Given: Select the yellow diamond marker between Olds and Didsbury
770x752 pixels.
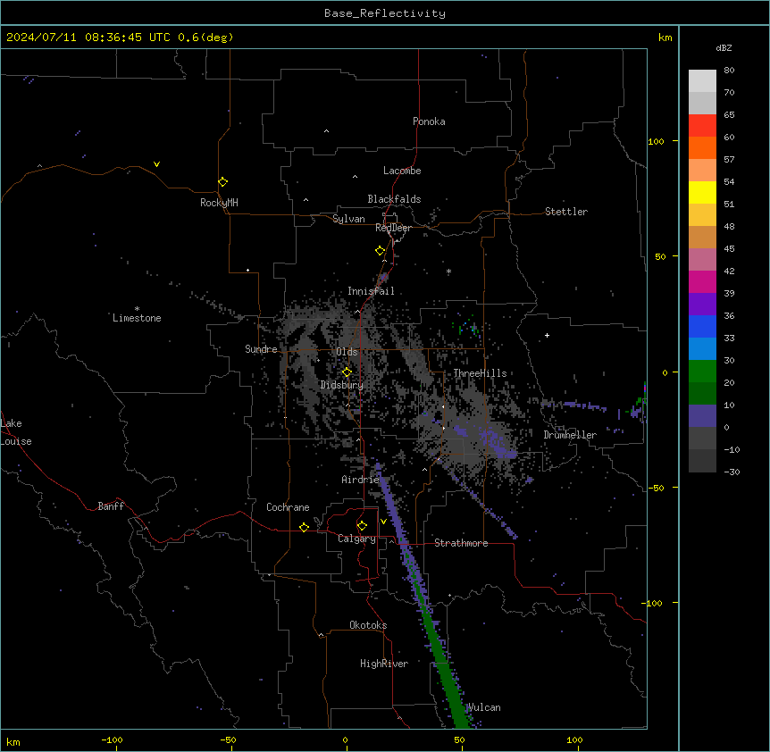Looking at the screenshot, I should coord(347,372).
